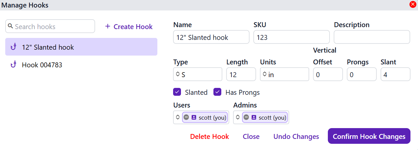This screenshot has height=150, width=418.
Task: Toggle the Has Prongs checkbox
Action: pos(217,92)
